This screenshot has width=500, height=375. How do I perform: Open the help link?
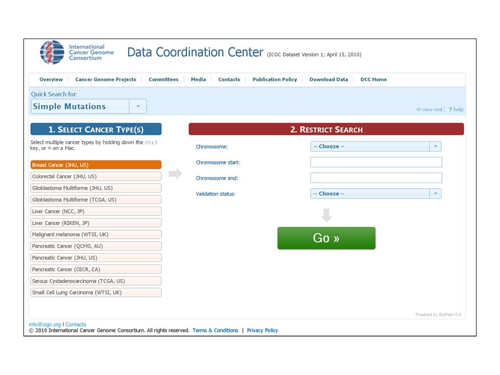pyautogui.click(x=456, y=109)
